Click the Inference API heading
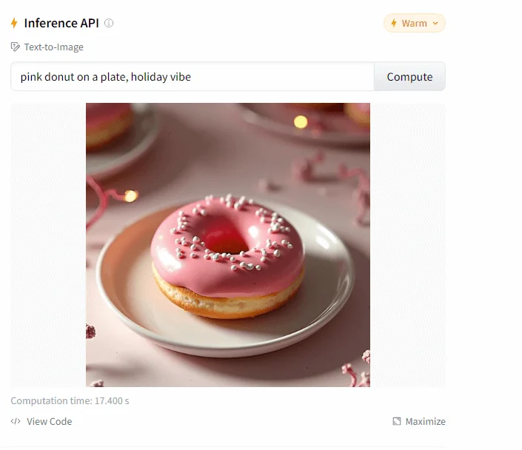Image resolution: width=522 pixels, height=450 pixels. [61, 23]
